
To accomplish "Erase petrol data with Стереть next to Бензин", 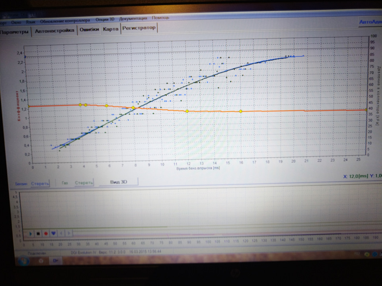I will [40, 184].
